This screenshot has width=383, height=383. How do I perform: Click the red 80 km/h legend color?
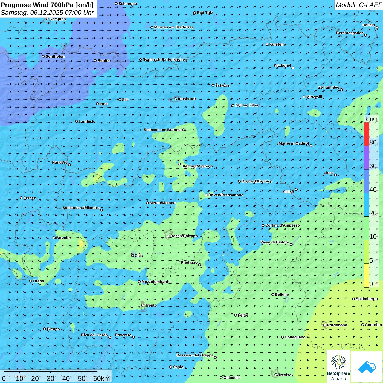pos(366,134)
